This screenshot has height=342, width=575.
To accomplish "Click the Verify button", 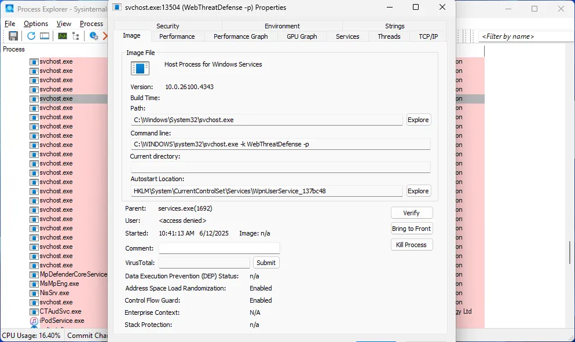I will coord(411,213).
